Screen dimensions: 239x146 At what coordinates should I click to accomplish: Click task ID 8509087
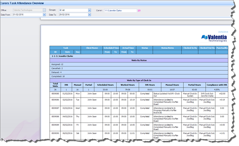(55, 108)
